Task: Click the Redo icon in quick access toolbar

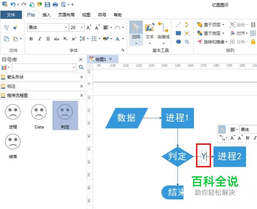Action: [x=24, y=4]
